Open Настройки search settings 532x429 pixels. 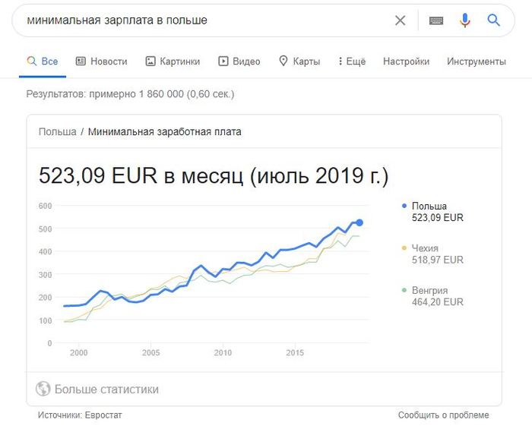click(x=406, y=62)
